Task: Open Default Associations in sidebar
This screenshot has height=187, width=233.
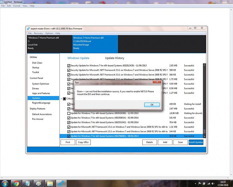Action: pyautogui.click(x=42, y=114)
